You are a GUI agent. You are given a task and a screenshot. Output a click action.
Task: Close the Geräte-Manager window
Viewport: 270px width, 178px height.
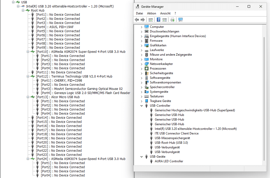pyautogui.click(x=261, y=6)
